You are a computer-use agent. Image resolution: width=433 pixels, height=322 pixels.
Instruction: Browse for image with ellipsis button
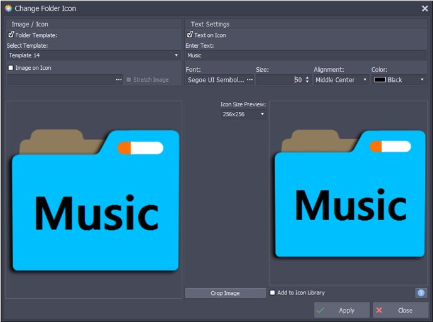coord(119,80)
